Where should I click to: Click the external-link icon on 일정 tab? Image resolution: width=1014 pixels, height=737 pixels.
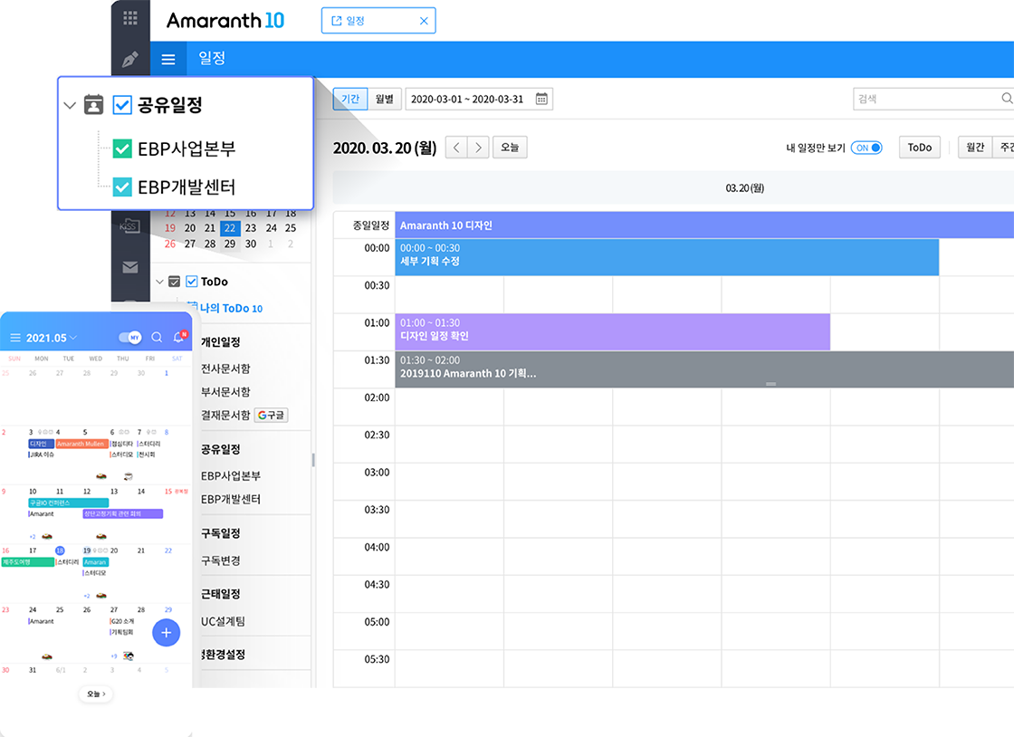coord(336,21)
